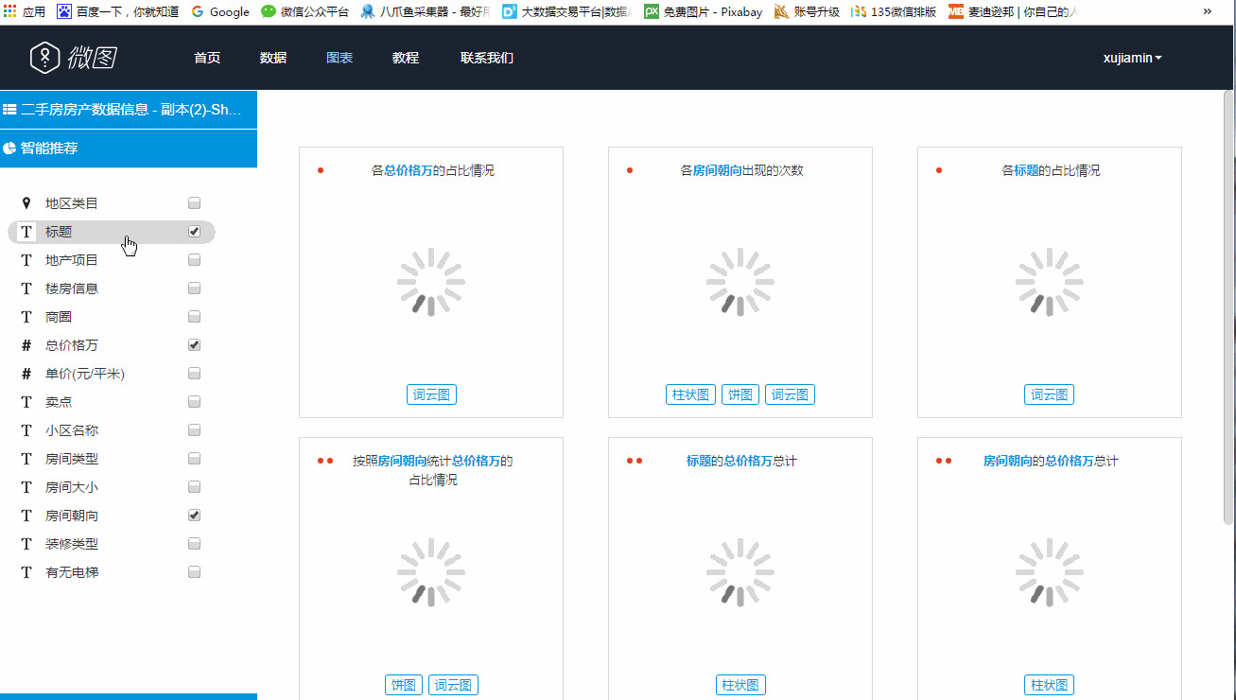Go to 首页 in the navigation
The height and width of the screenshot is (700, 1236).
click(x=207, y=58)
